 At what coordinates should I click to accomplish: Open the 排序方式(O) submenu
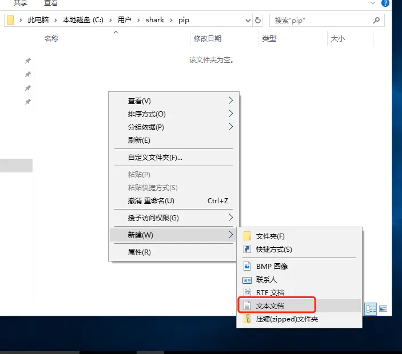pyautogui.click(x=174, y=114)
